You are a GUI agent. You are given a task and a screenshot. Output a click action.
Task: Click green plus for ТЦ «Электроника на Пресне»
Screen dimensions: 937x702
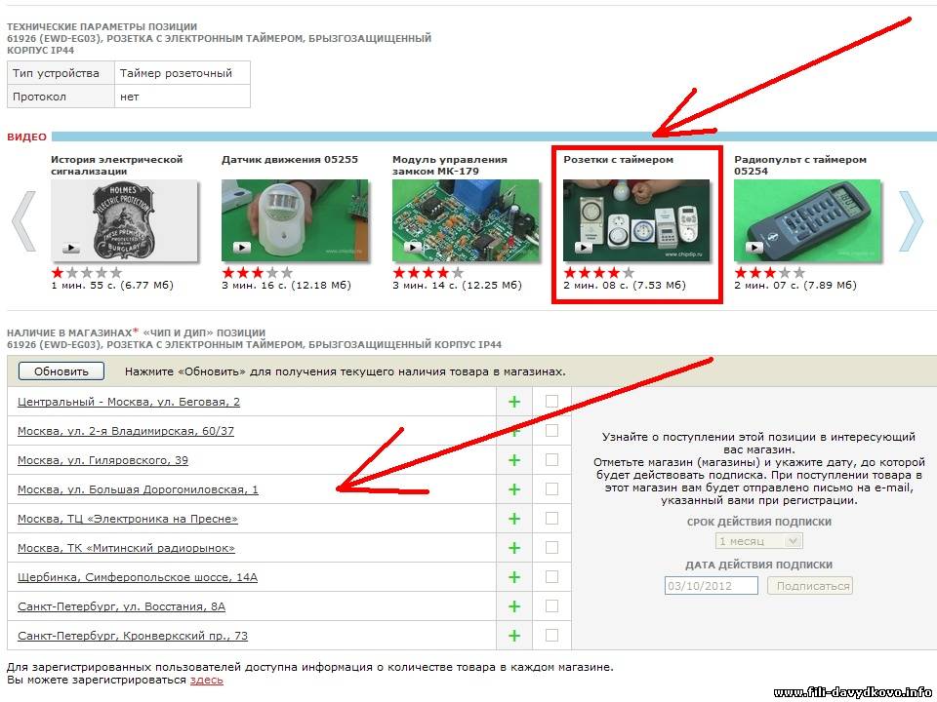(514, 519)
